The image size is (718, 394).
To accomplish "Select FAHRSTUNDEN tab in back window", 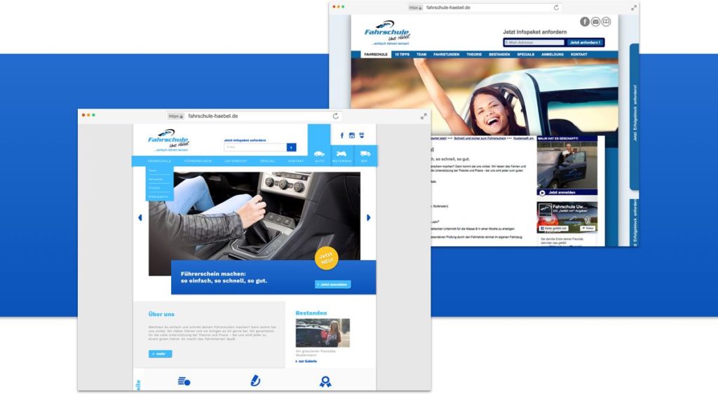I will click(x=447, y=55).
